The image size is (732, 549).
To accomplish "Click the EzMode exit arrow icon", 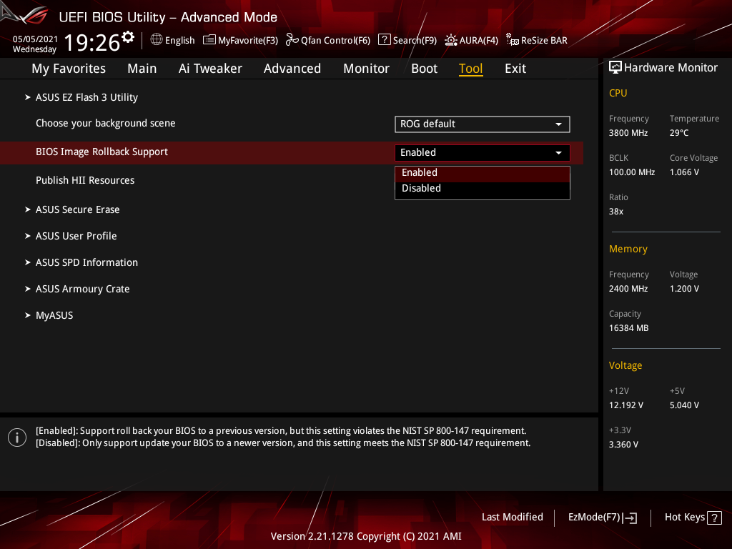I will coord(630,518).
